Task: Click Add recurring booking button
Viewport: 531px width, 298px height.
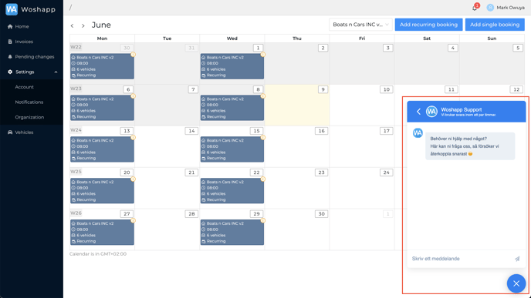Action: [428, 25]
